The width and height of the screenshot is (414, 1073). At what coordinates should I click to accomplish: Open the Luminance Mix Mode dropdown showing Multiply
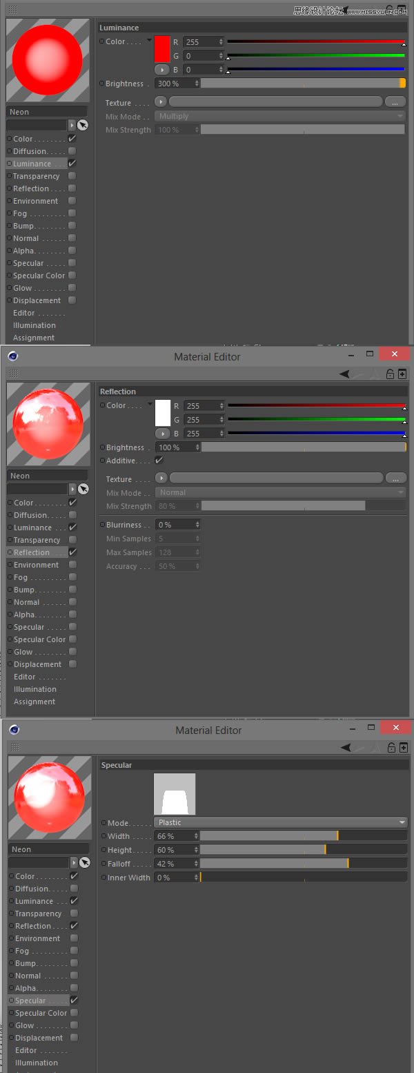pos(280,116)
